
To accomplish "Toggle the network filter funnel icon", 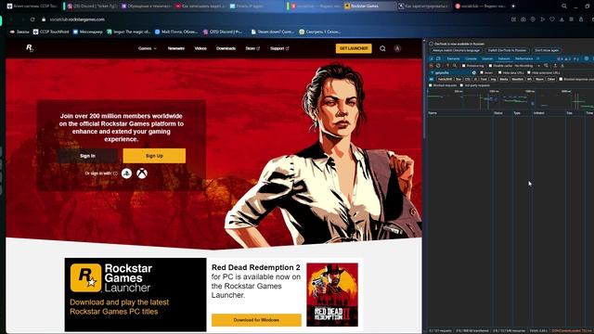I will click(448, 66).
